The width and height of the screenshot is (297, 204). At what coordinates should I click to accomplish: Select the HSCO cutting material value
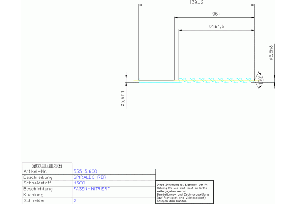[x=79, y=183]
